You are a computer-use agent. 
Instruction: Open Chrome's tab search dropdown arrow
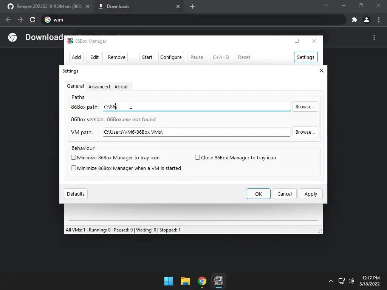[326, 5]
